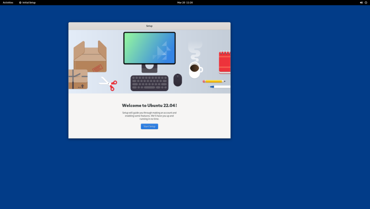The width and height of the screenshot is (370, 209).
Task: Click the keyboard graphic in the setup artwork
Action: pyautogui.click(x=149, y=83)
